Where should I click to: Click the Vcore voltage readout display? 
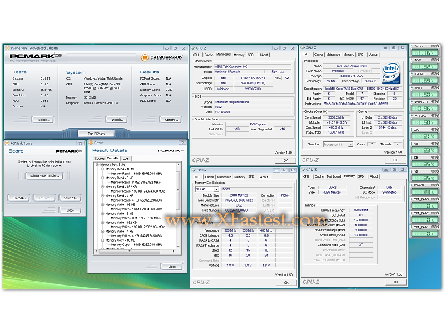tap(425, 53)
